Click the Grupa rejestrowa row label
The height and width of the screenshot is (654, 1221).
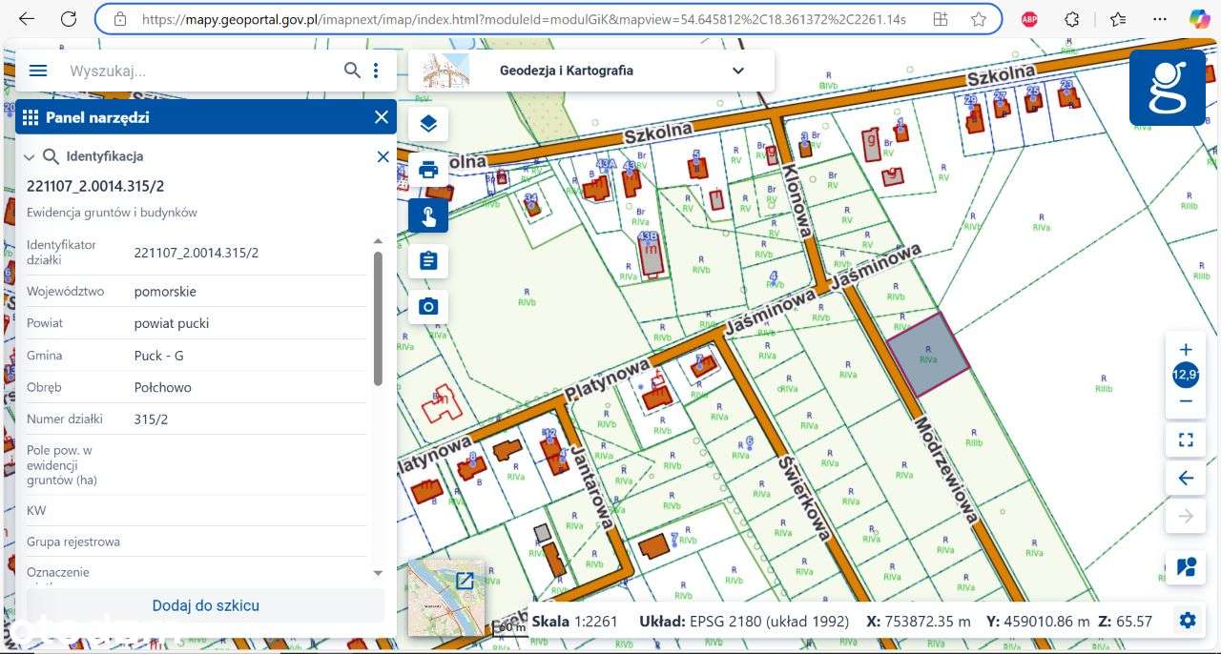click(73, 542)
